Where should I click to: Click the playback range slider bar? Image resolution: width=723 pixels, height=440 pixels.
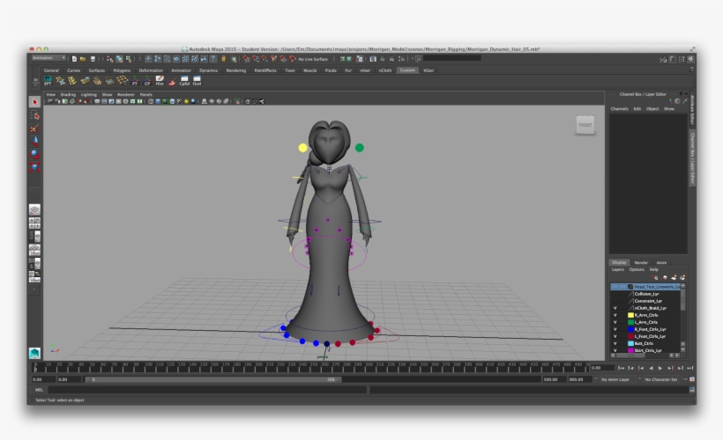click(212, 379)
